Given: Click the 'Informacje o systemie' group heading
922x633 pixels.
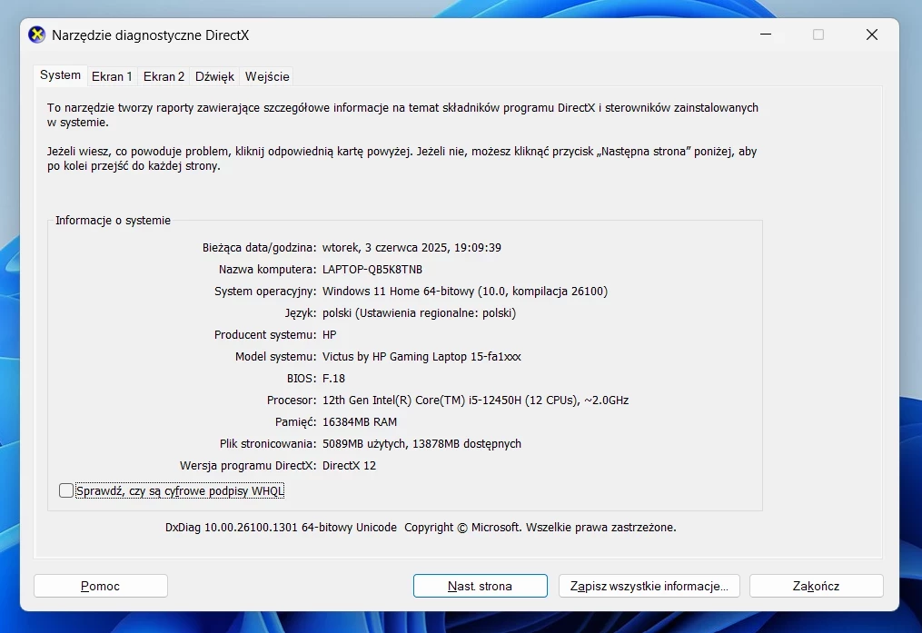Looking at the screenshot, I should click(113, 221).
